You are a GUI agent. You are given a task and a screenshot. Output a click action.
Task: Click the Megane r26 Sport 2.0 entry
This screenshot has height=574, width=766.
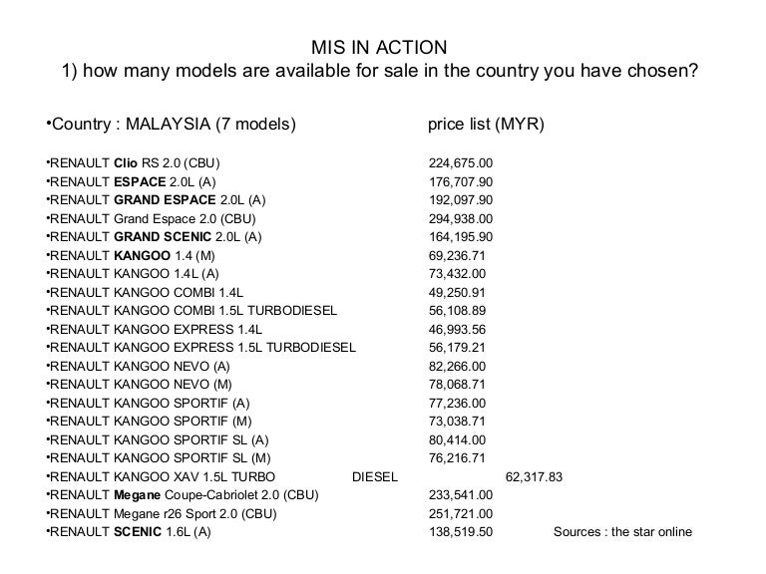[162, 514]
